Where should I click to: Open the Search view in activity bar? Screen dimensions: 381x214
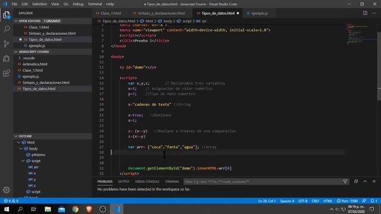coord(7,29)
